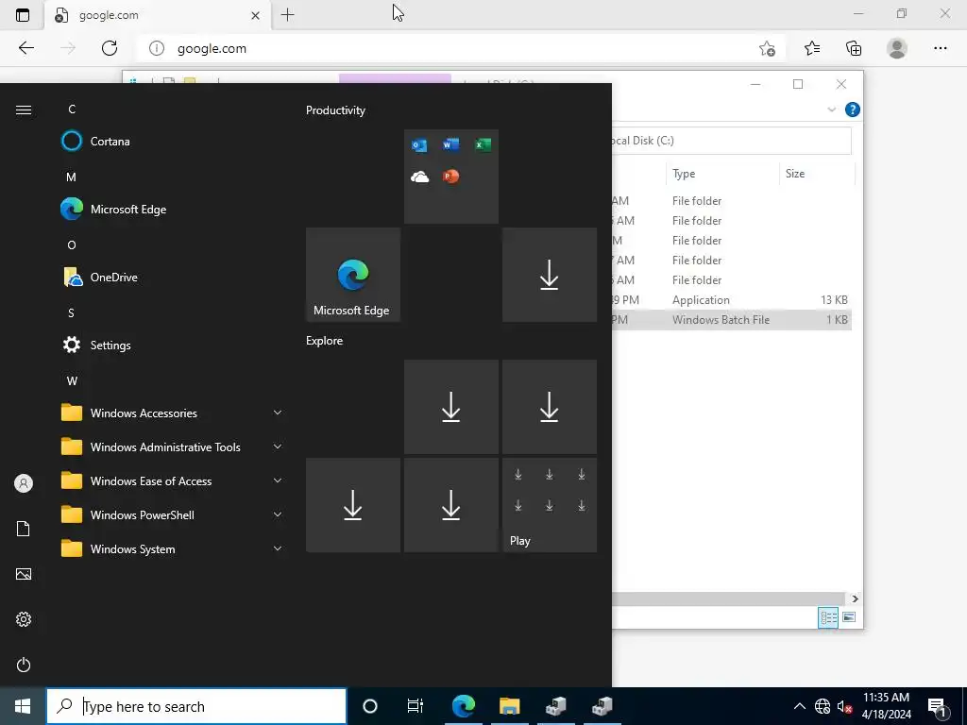The image size is (967, 725).
Task: Click the letter C header in app list
Action: 72,110
